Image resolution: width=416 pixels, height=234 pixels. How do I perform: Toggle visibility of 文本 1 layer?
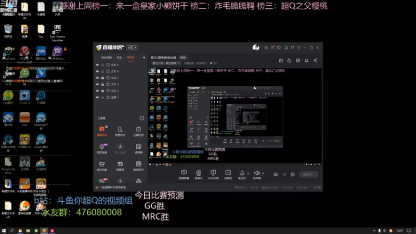(97, 77)
